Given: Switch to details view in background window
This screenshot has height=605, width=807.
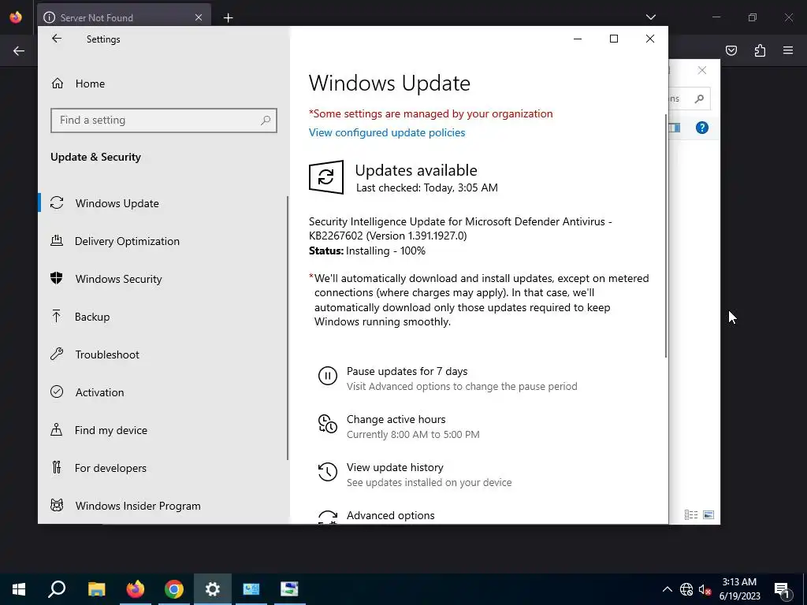Looking at the screenshot, I should pos(690,514).
